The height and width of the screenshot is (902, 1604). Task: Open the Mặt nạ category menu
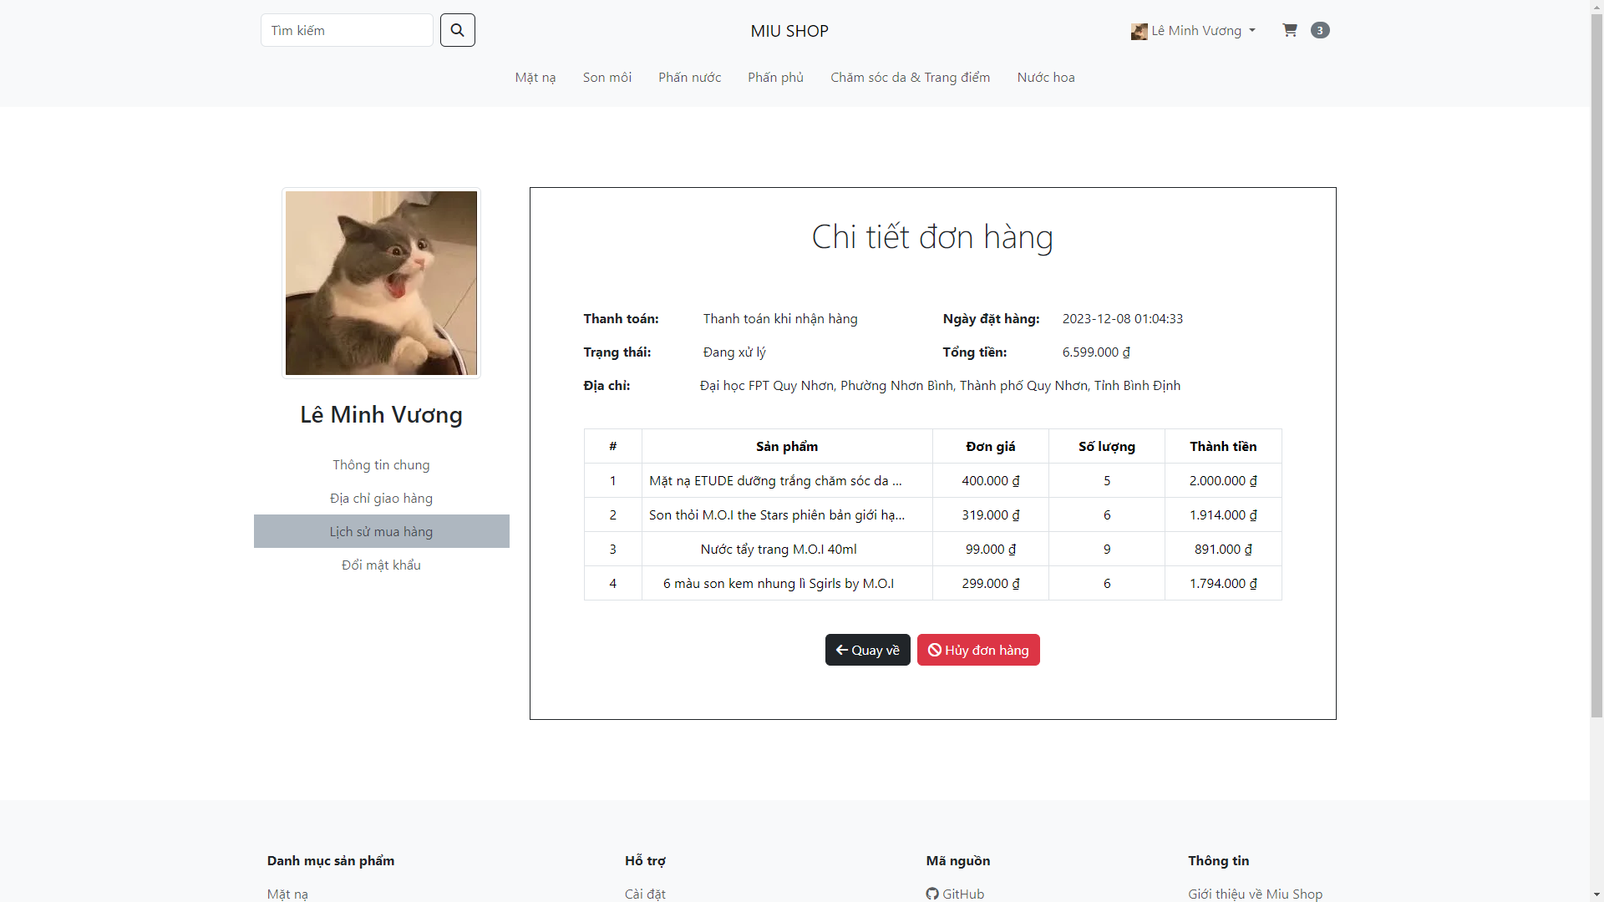click(x=535, y=77)
